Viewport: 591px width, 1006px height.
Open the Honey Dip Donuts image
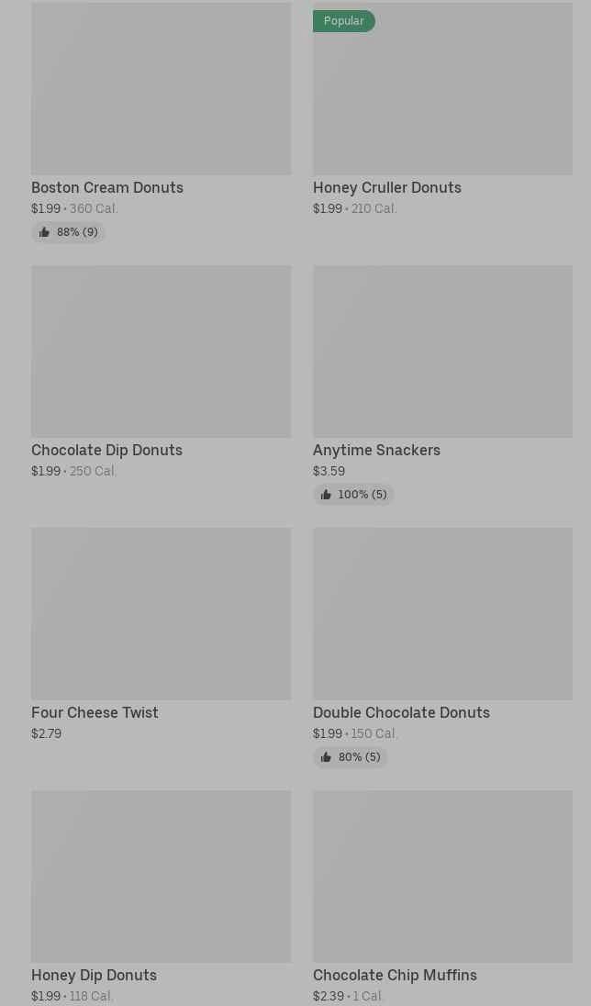(162, 877)
